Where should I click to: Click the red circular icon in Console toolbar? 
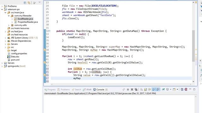pos(186,89)
